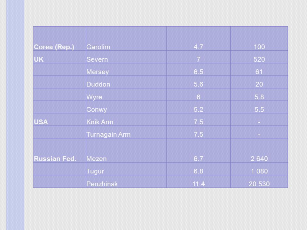Select the Turnagain Arm cell
The image size is (307, 230).
(126, 132)
